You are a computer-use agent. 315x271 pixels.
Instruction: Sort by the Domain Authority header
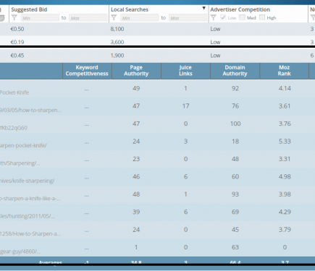click(235, 71)
